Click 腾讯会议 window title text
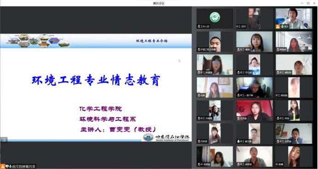 pyautogui.click(x=159, y=3)
